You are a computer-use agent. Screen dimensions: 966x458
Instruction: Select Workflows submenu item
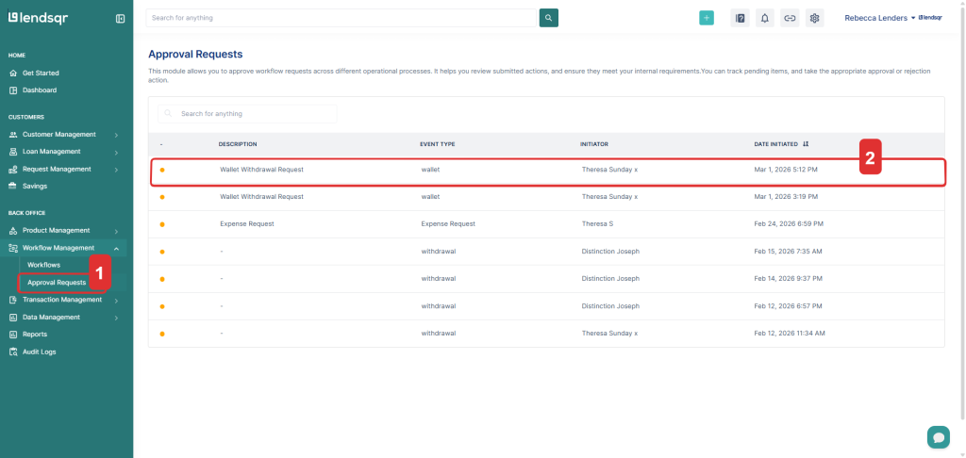(43, 265)
